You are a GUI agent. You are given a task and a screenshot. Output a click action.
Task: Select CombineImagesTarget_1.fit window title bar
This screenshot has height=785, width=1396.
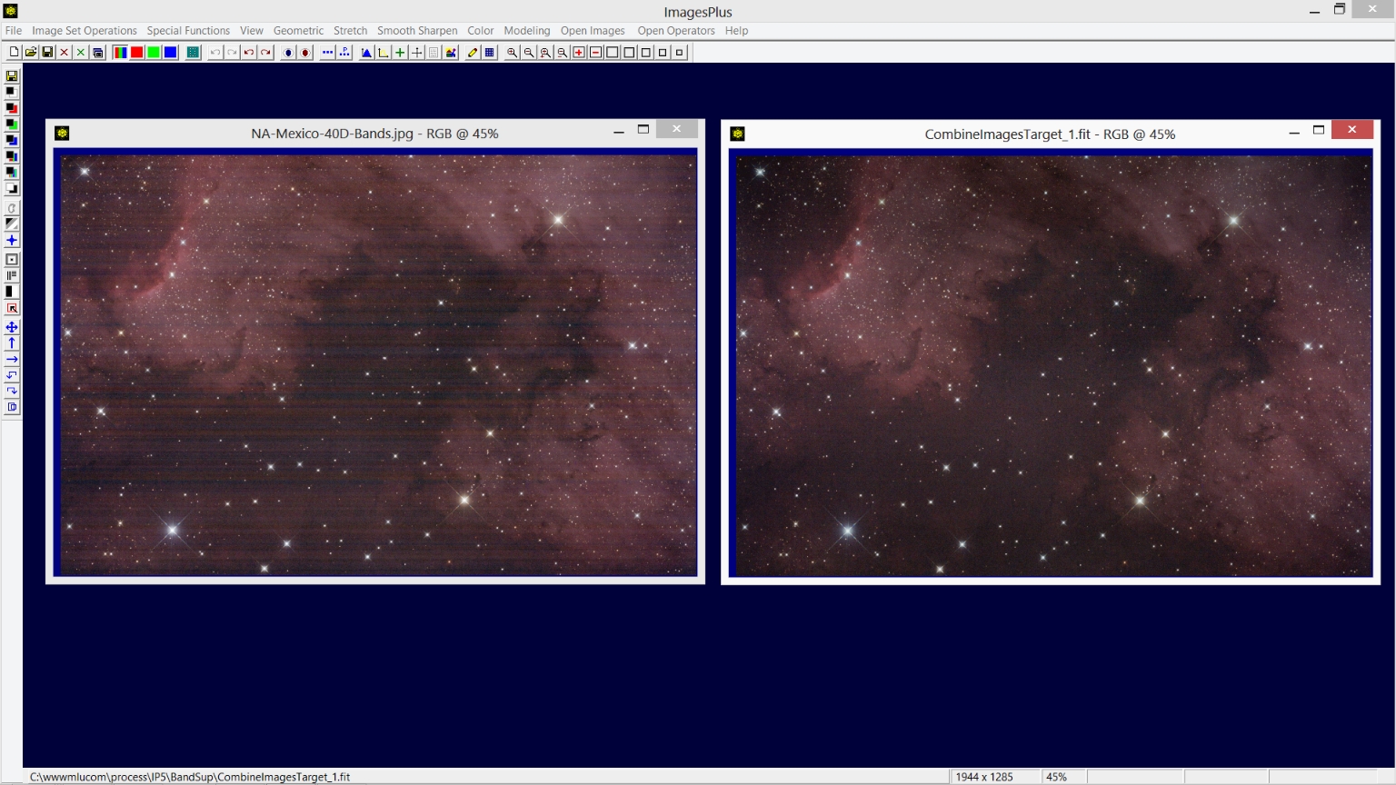coord(1050,134)
